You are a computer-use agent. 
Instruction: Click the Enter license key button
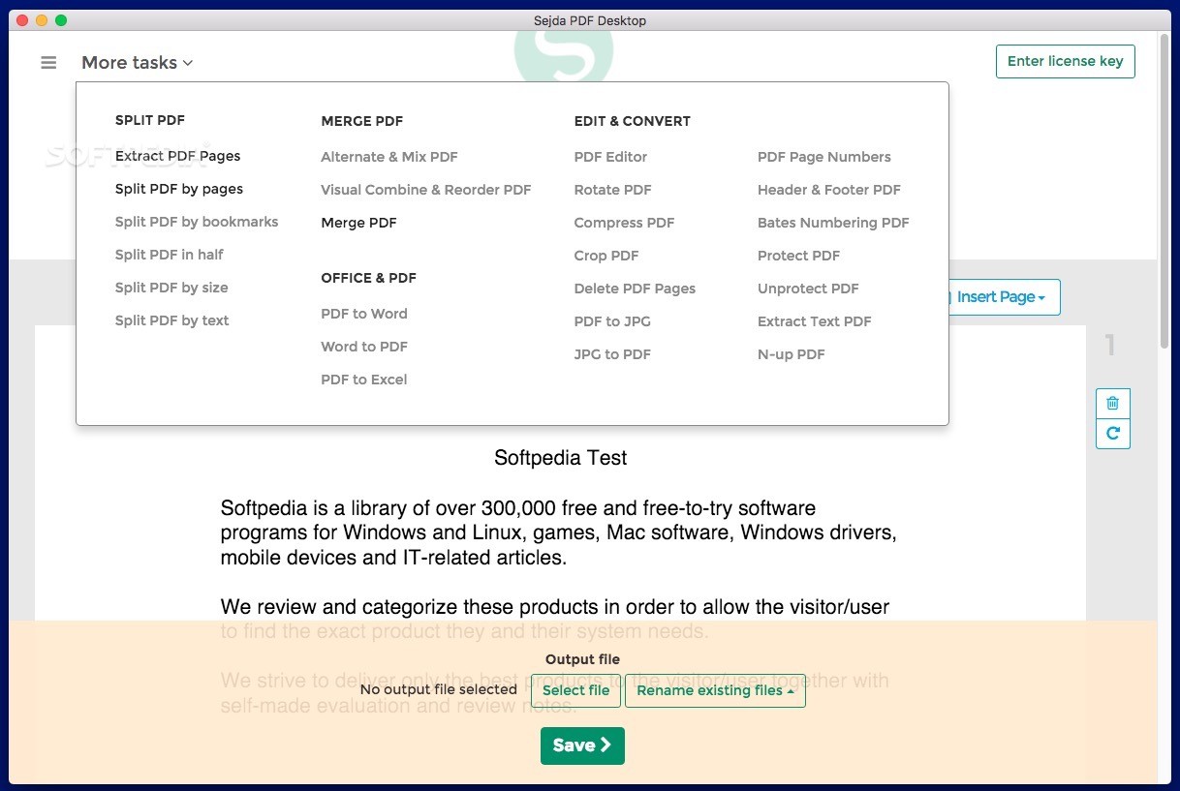1065,61
